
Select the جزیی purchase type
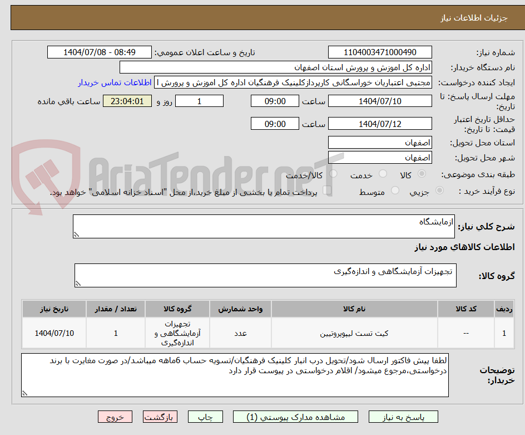click(439, 190)
